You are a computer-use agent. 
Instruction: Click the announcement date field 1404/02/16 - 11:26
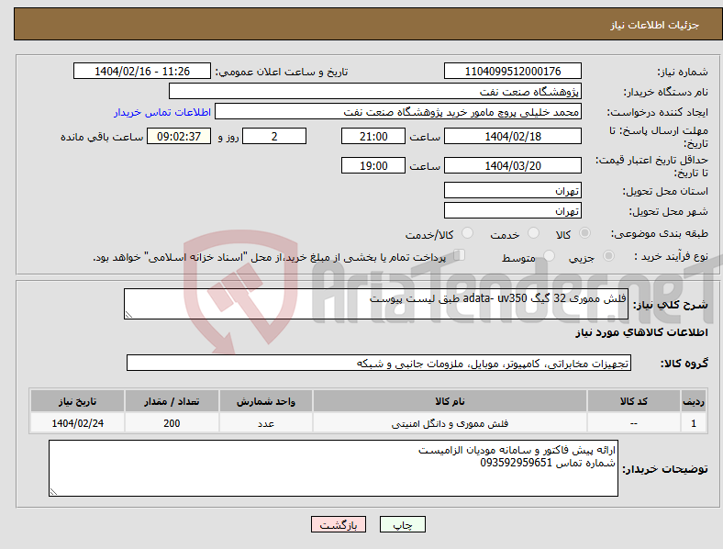point(142,71)
